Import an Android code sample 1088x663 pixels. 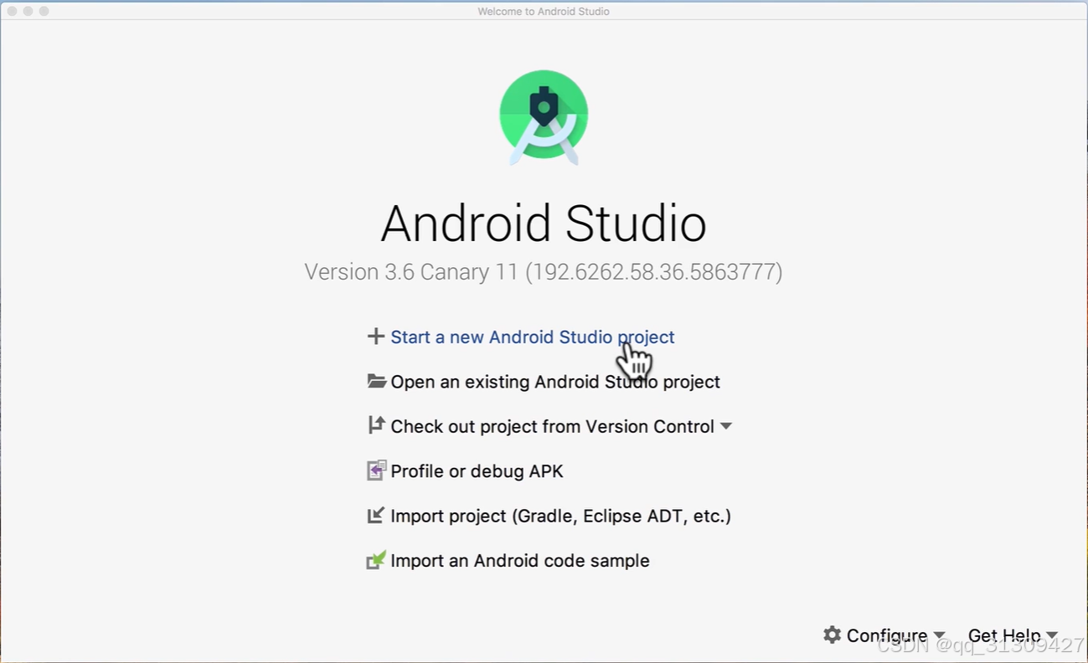click(519, 560)
